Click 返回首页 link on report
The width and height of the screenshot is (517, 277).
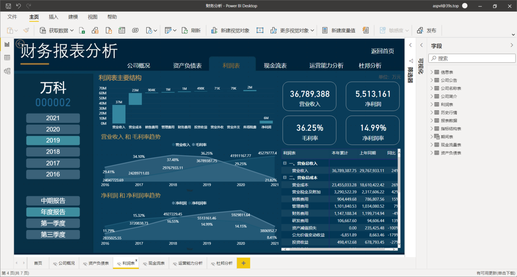tap(383, 51)
